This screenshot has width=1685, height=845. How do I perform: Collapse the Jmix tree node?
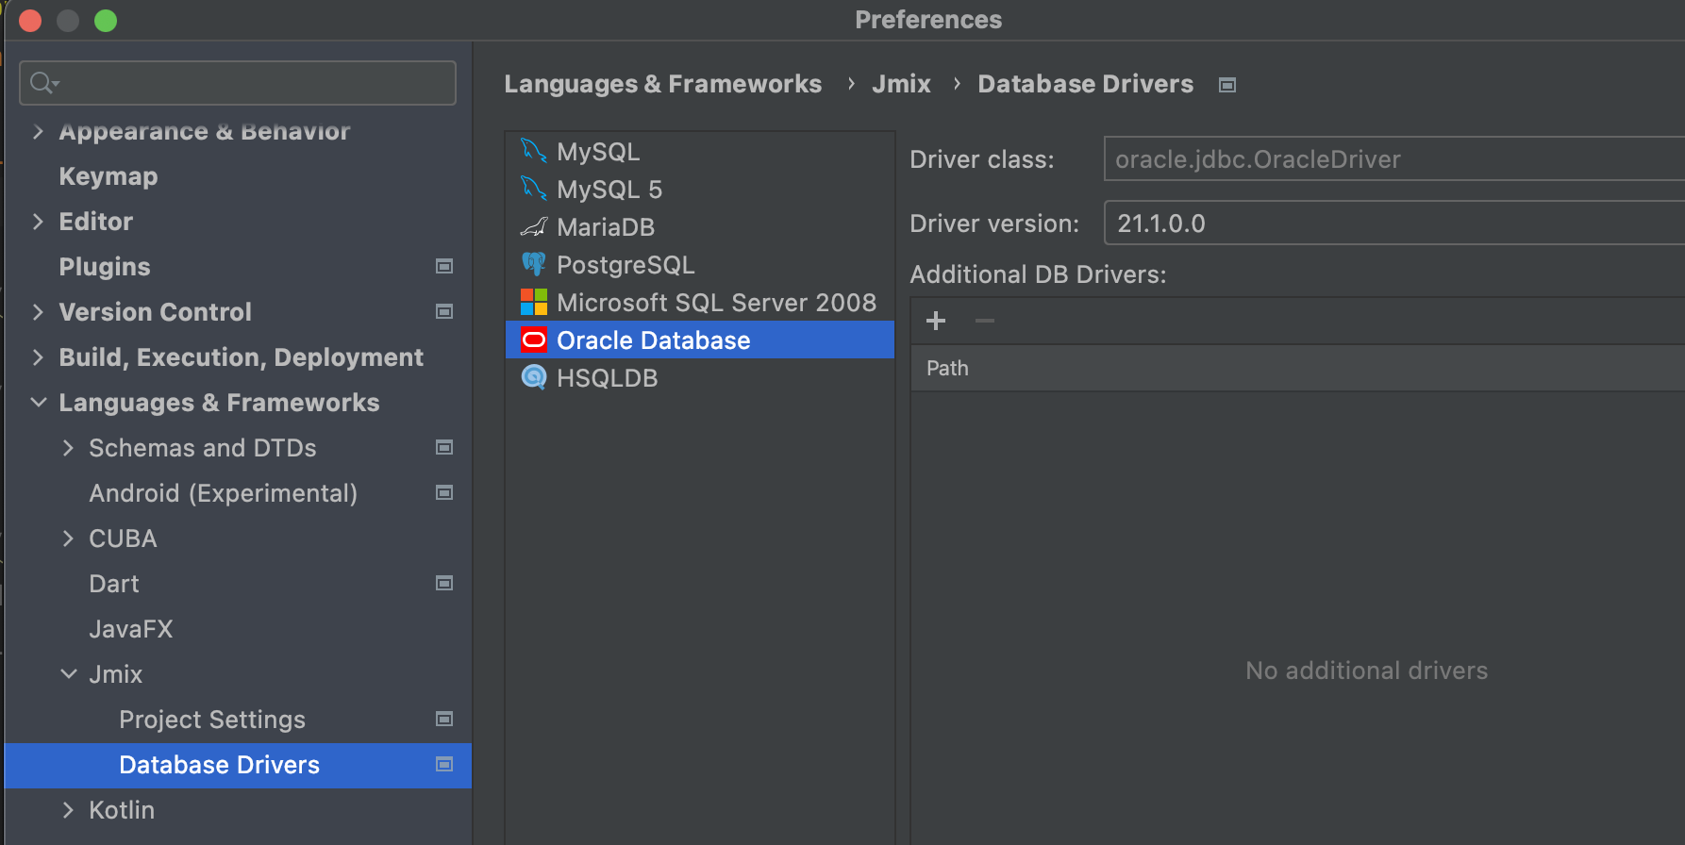click(68, 674)
